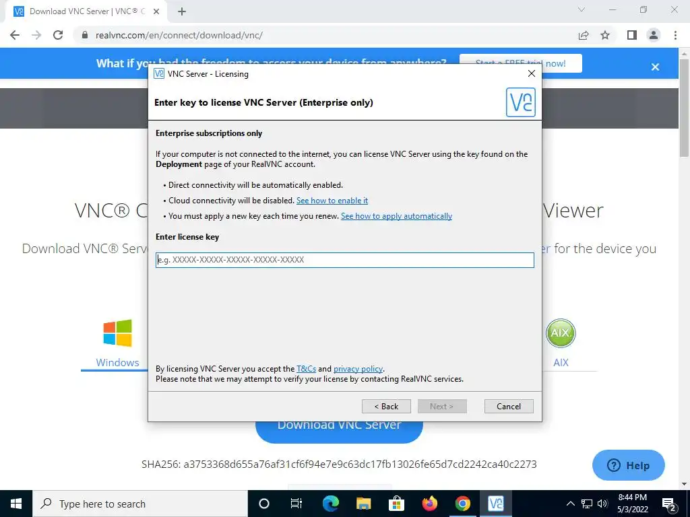Viewport: 690px width, 517px height.
Task: Open Cortana from the taskbar
Action: [264, 504]
